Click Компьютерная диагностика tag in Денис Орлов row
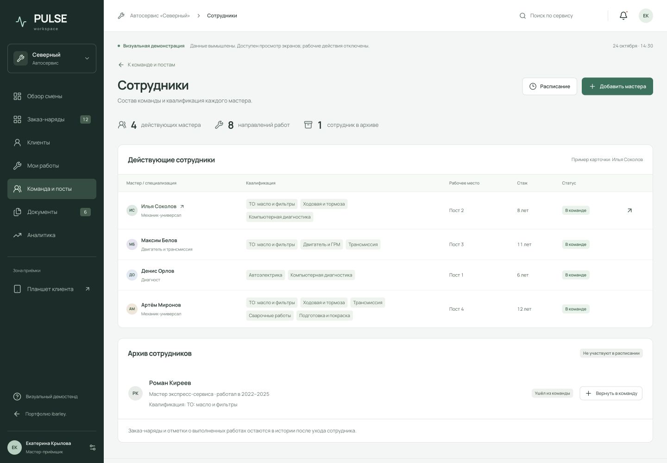Viewport: 667px width, 463px height. [321, 275]
